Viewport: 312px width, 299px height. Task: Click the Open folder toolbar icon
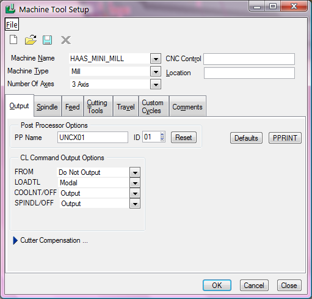[31, 40]
